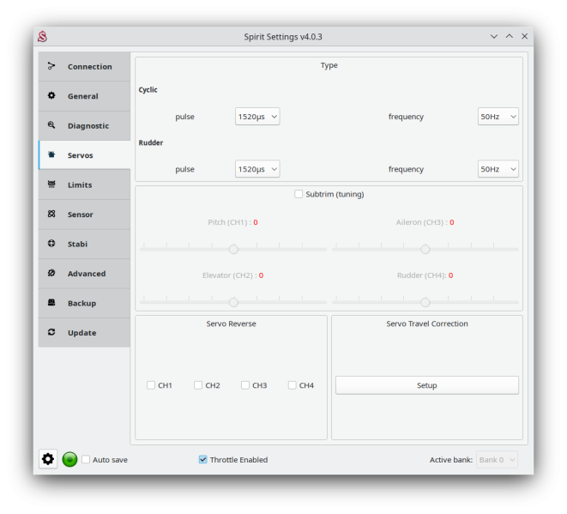Click the Pitch (CH1) subtrim slider

click(x=233, y=250)
